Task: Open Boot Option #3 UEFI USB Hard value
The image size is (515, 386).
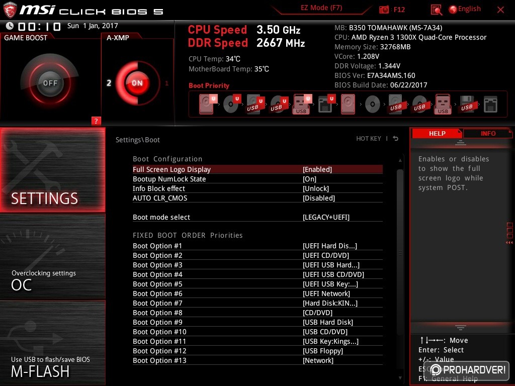Action: pyautogui.click(x=331, y=265)
